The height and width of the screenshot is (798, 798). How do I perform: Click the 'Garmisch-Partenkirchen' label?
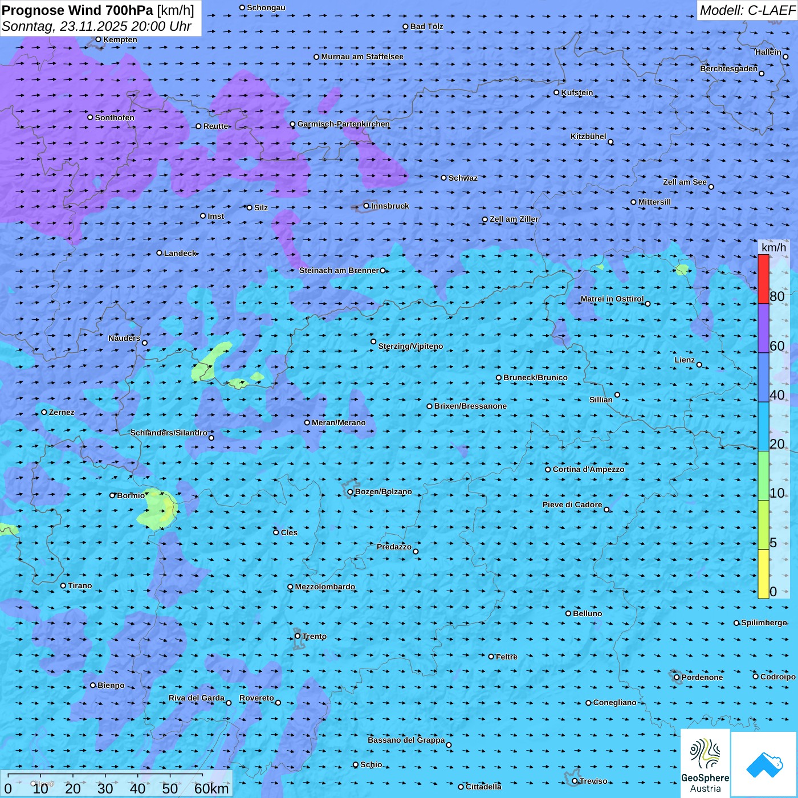[x=344, y=124]
